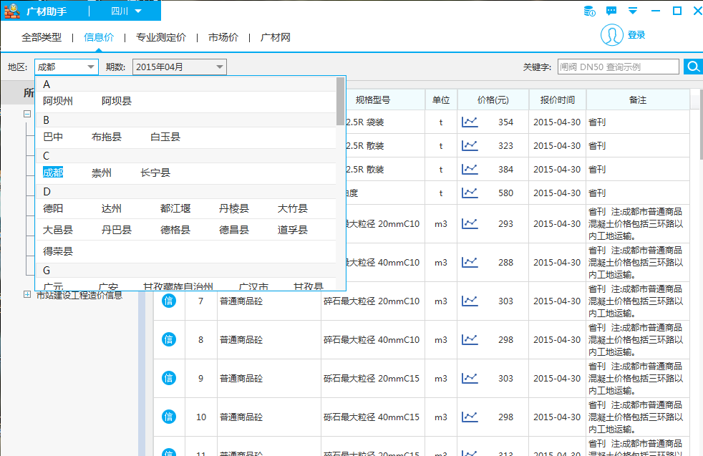The height and width of the screenshot is (456, 703).
Task: Open trend chart icon in row 10
Action: click(470, 417)
